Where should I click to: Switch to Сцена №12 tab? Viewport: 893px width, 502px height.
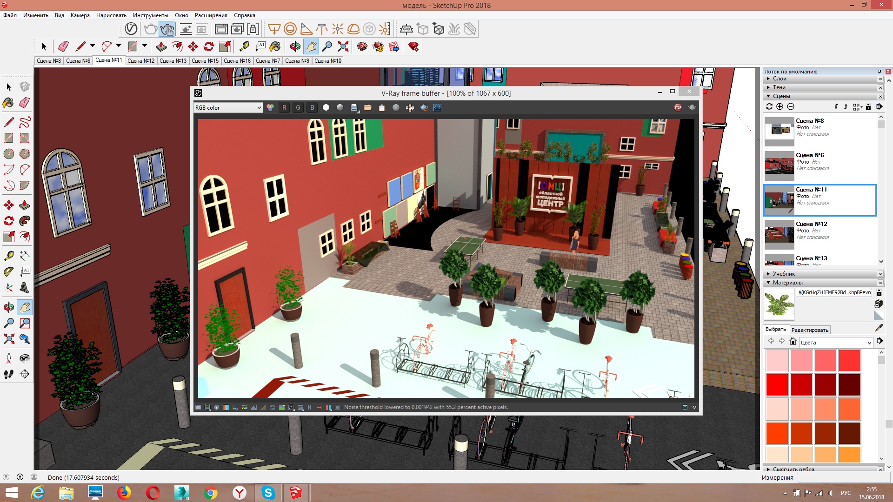(x=141, y=61)
